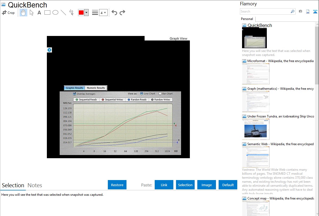The height and width of the screenshot is (216, 319).
Task: Select the arrow pointer tool
Action: point(31,13)
